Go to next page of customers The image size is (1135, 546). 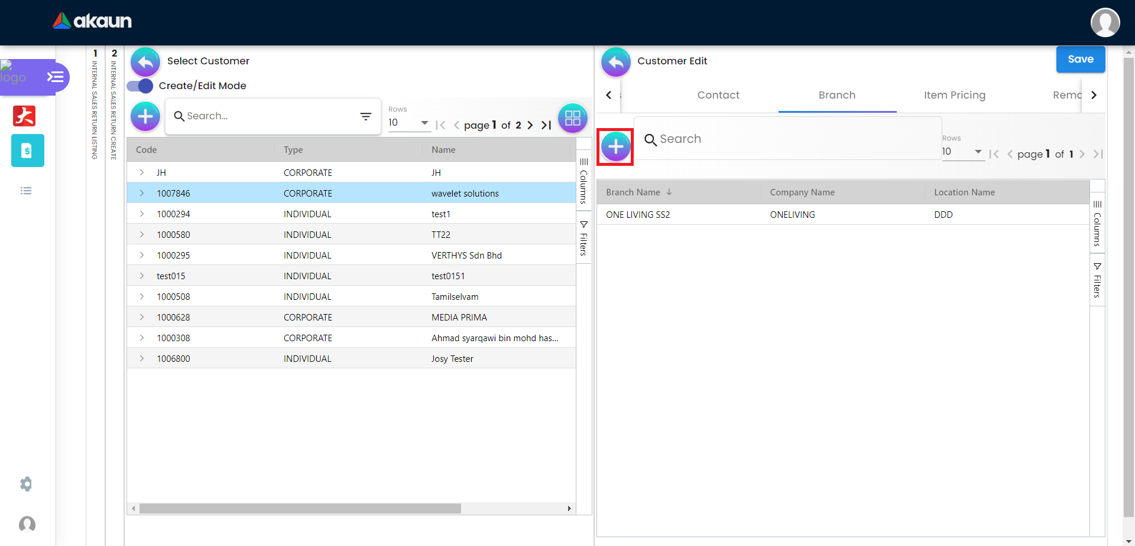(530, 125)
